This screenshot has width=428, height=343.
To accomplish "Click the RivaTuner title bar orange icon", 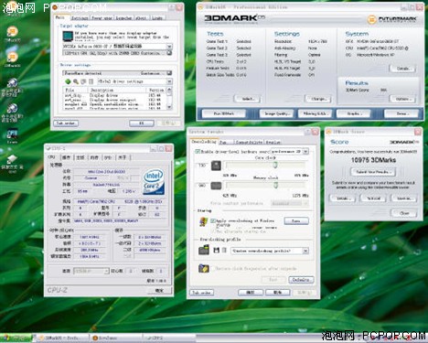I will (x=55, y=7).
